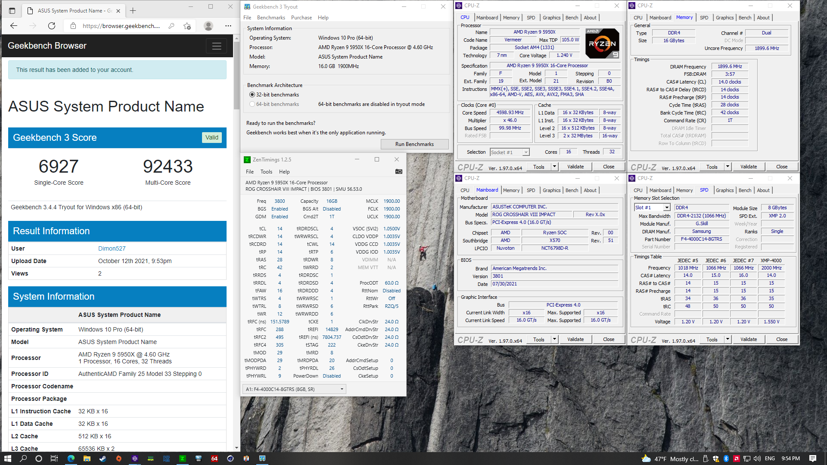Viewport: 827px width, 465px height.
Task: Open Slot #1 memory slot dropdown
Action: tap(652, 208)
